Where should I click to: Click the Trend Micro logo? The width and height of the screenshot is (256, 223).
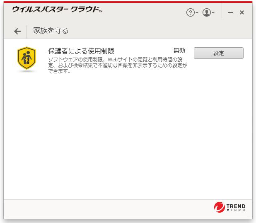230,207
